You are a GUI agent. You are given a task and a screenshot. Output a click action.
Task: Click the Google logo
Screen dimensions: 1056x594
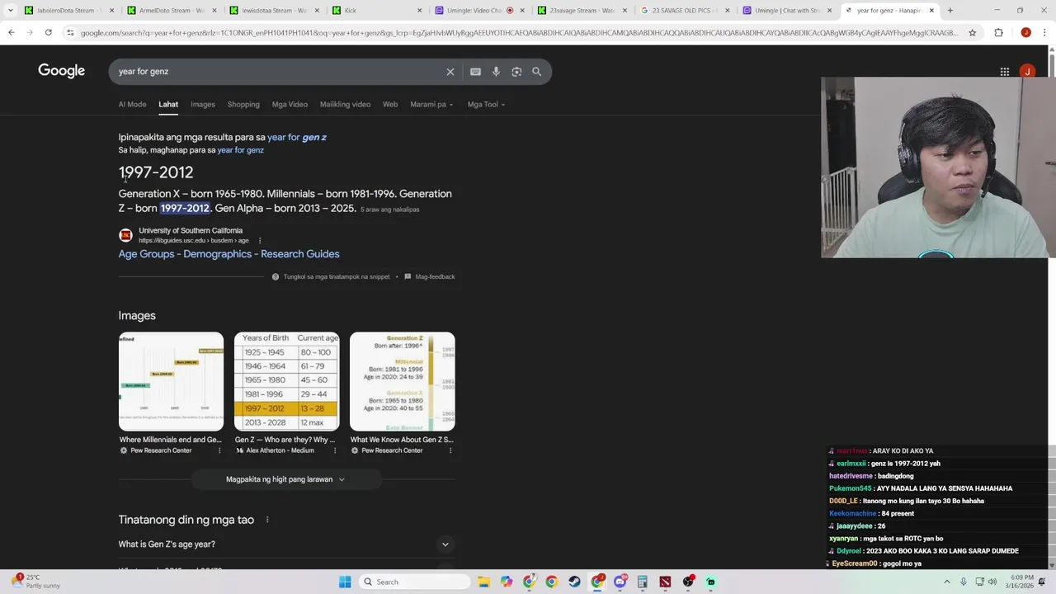tap(62, 71)
